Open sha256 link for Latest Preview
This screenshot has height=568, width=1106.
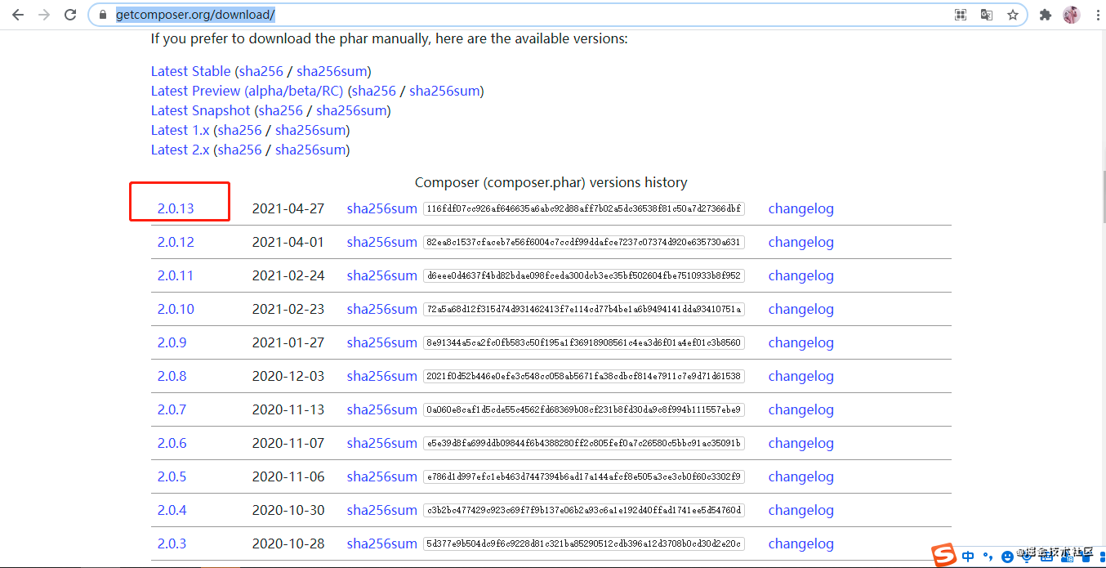coord(374,91)
